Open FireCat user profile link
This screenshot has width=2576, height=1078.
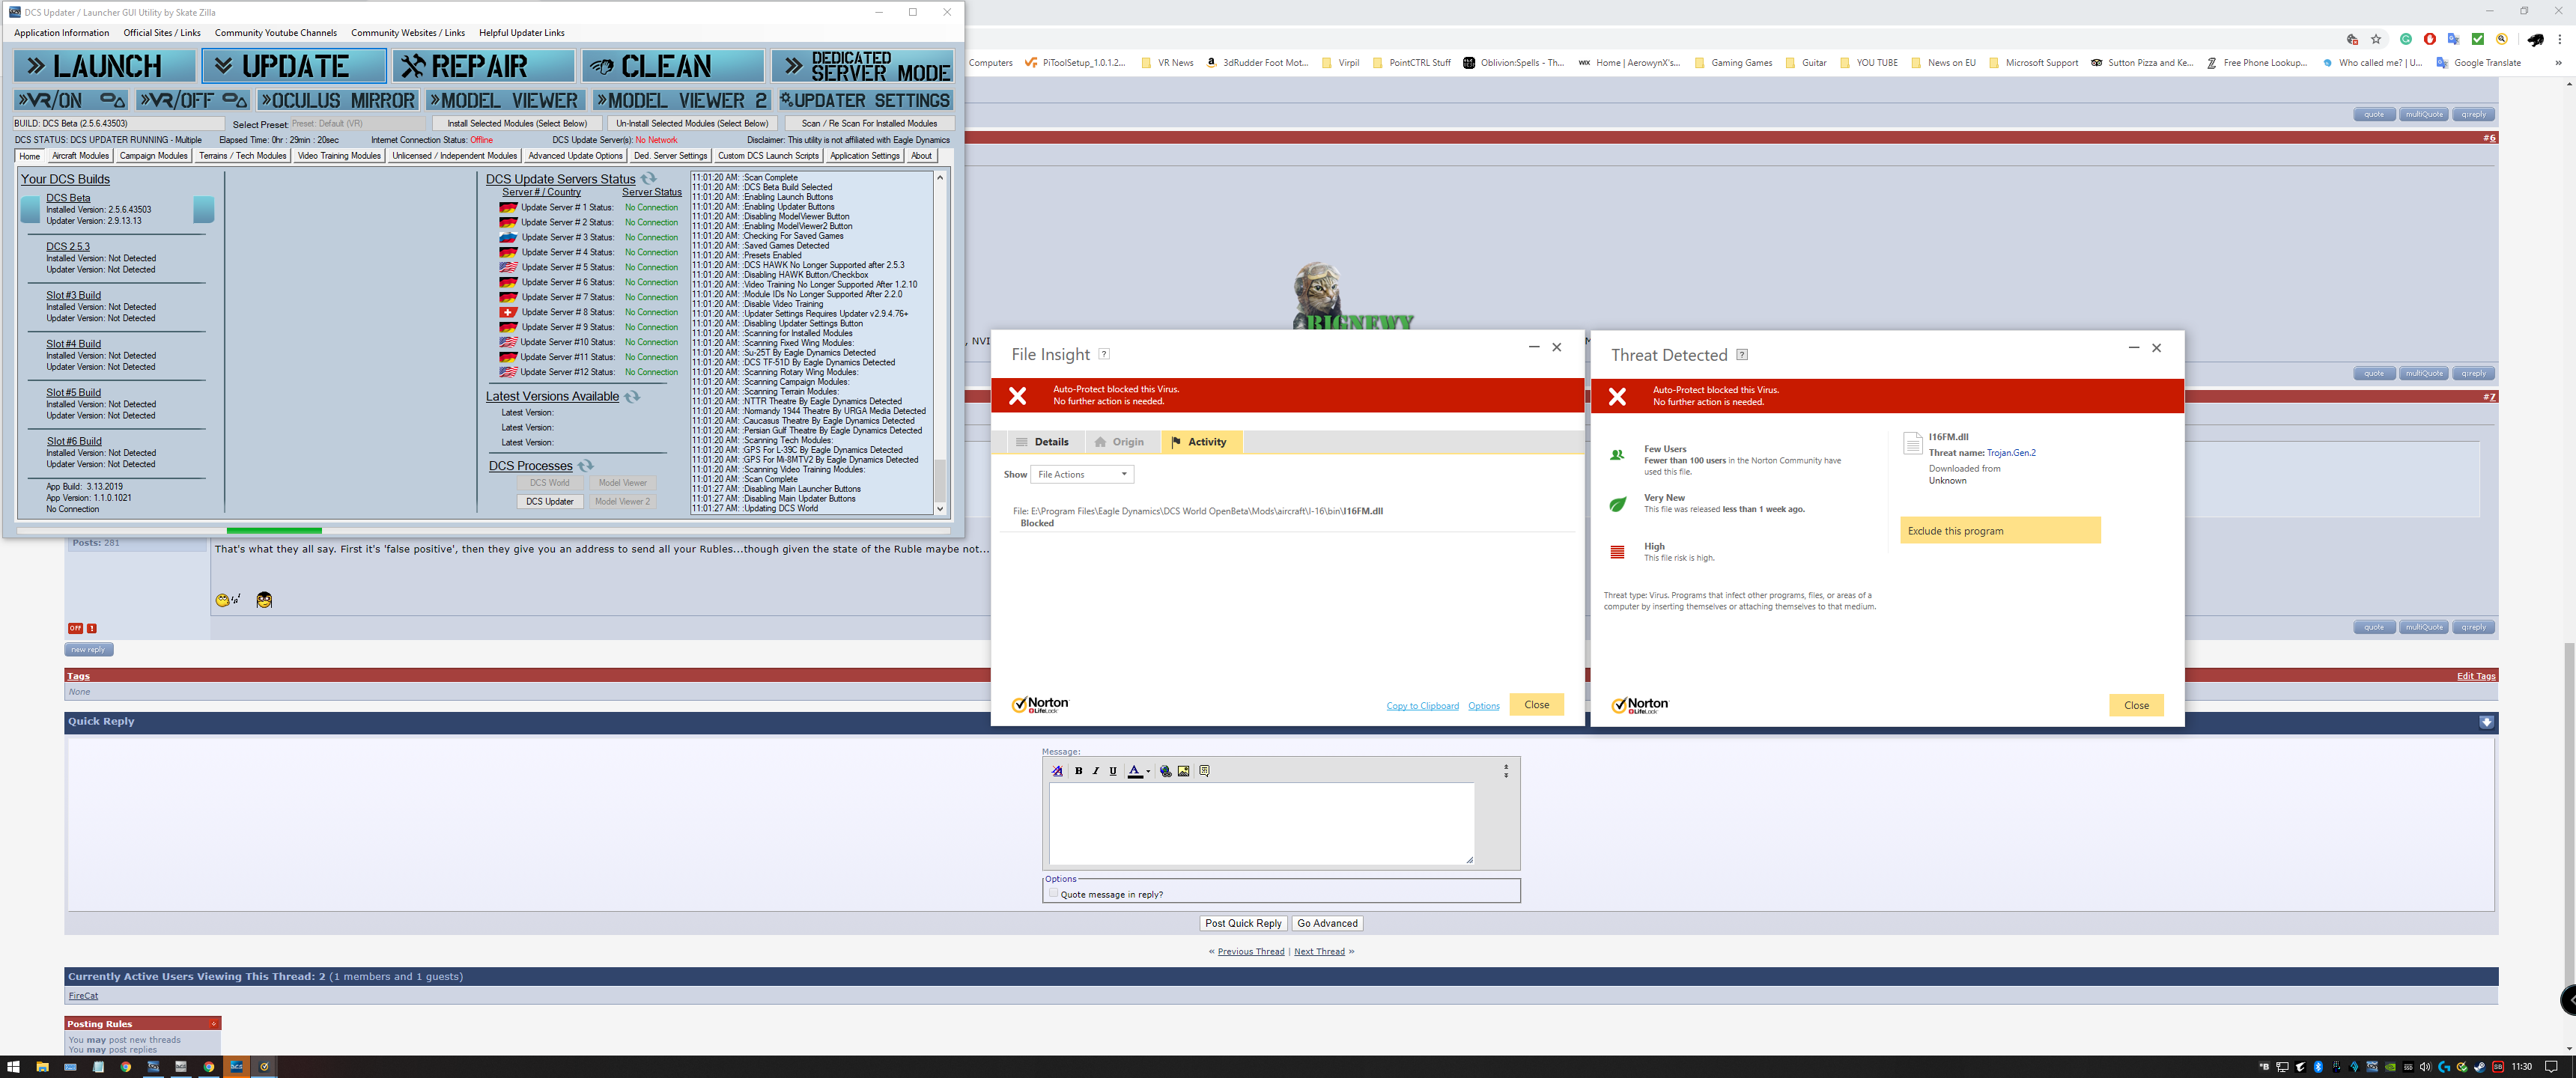click(83, 995)
